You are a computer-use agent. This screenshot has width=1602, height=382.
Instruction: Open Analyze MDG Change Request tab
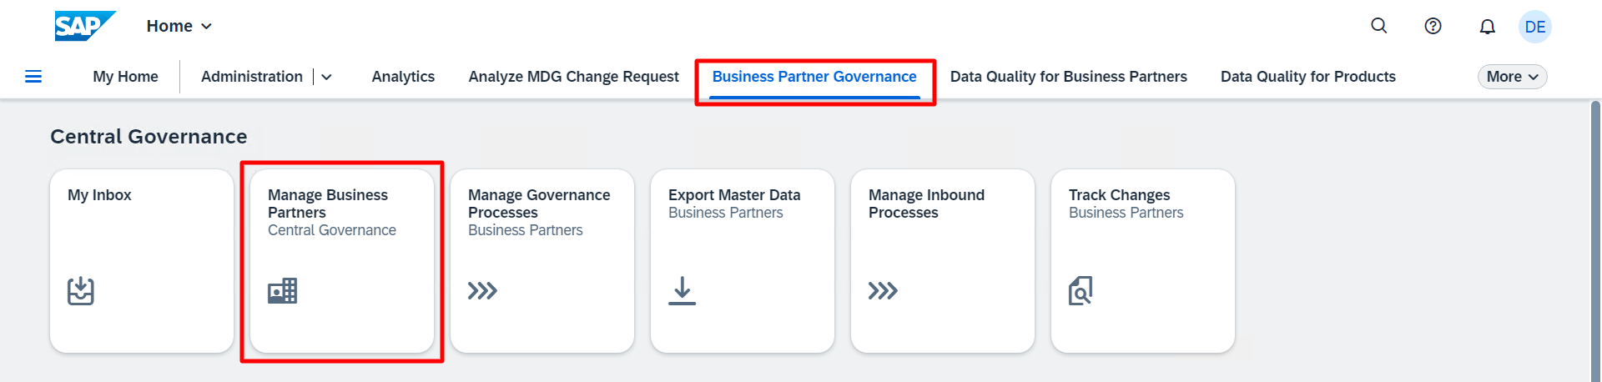[x=573, y=77]
